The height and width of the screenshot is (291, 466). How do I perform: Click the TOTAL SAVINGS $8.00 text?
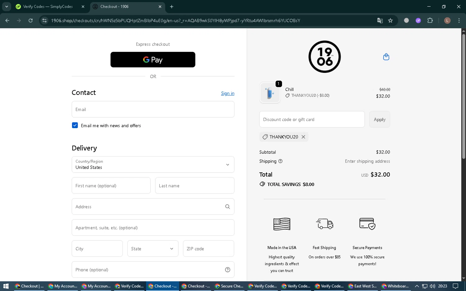tap(291, 184)
